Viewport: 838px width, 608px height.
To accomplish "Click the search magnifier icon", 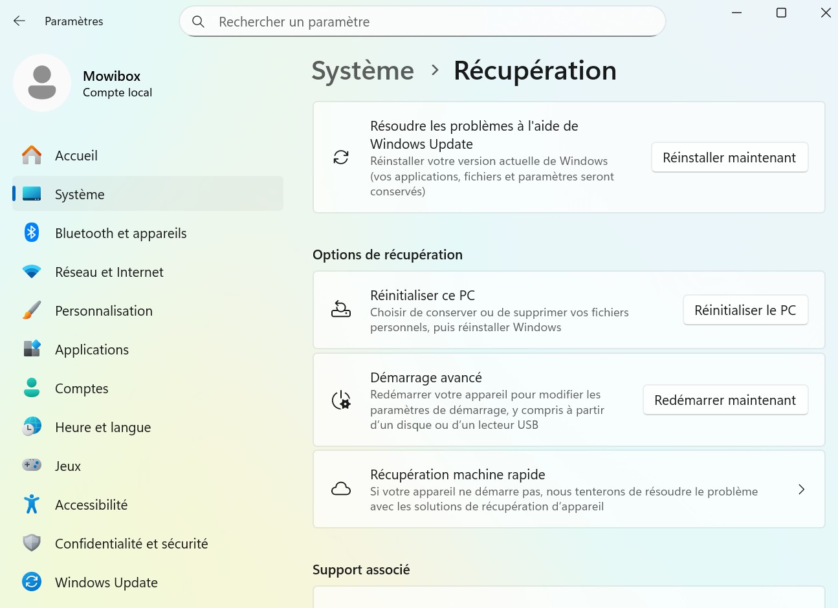I will pos(198,21).
